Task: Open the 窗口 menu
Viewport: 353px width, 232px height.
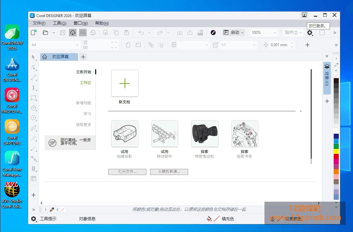Action: [x=81, y=23]
